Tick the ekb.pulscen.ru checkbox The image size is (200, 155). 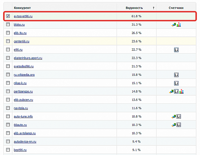8,99
